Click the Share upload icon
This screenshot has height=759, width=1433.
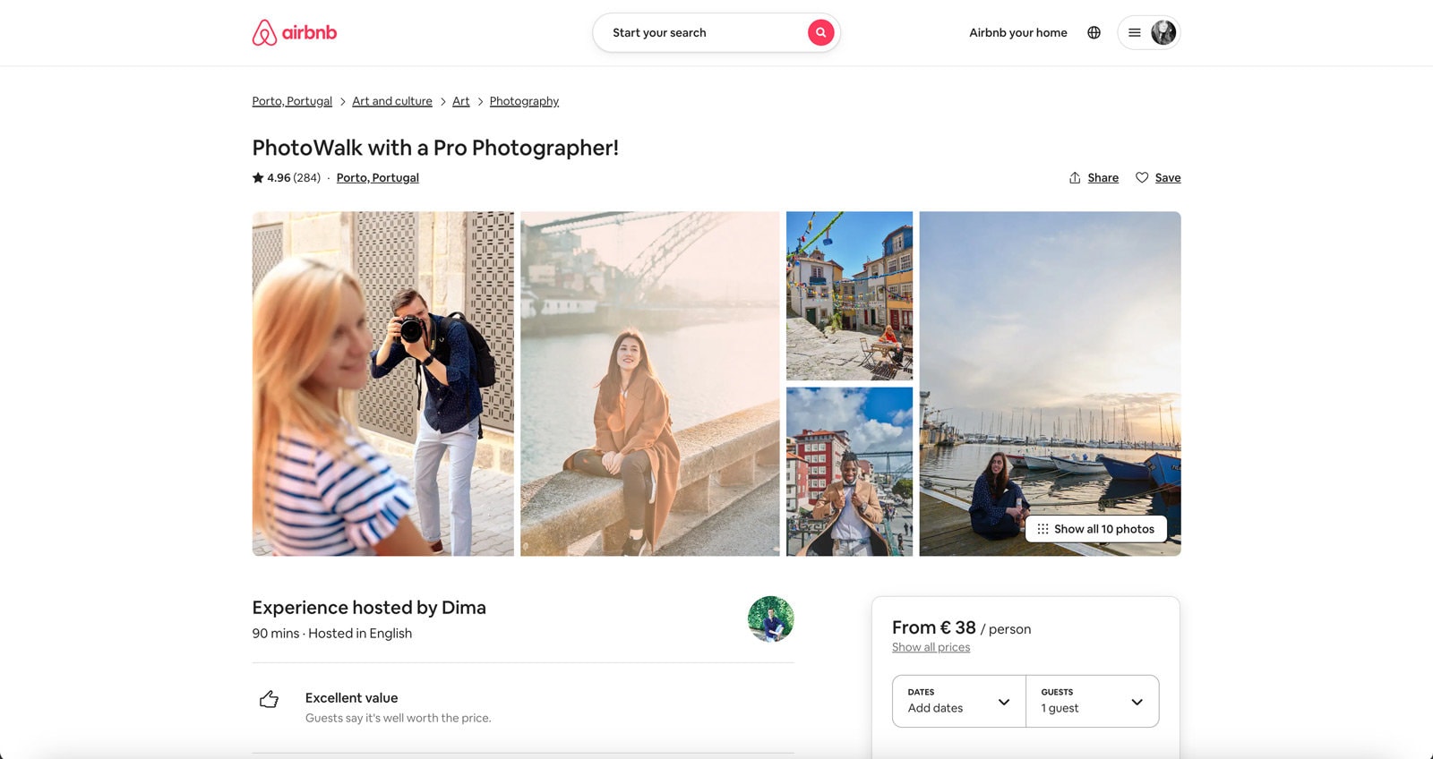pos(1075,177)
